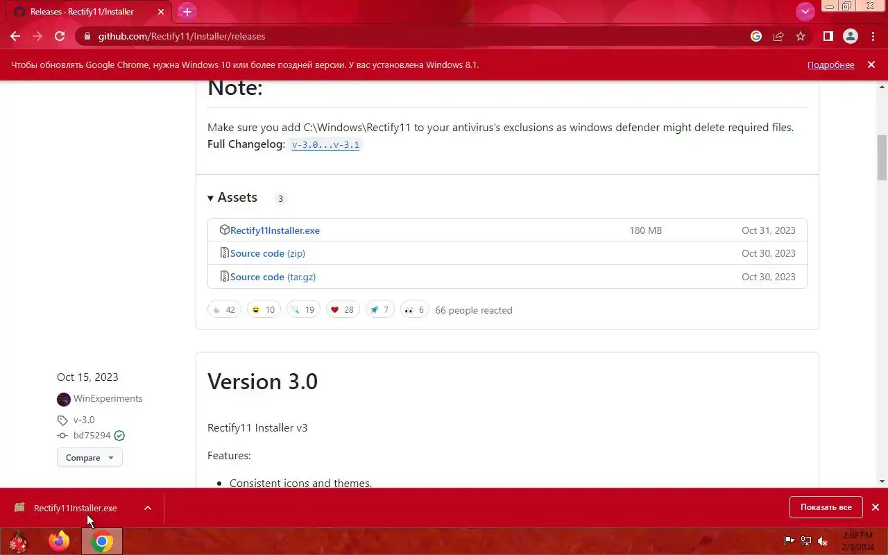Download Rectify11Installer.exe asset
The height and width of the screenshot is (555, 888).
point(275,230)
